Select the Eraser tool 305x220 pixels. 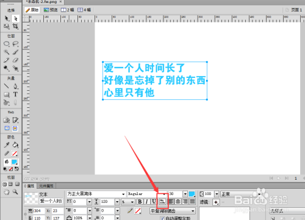(15, 60)
